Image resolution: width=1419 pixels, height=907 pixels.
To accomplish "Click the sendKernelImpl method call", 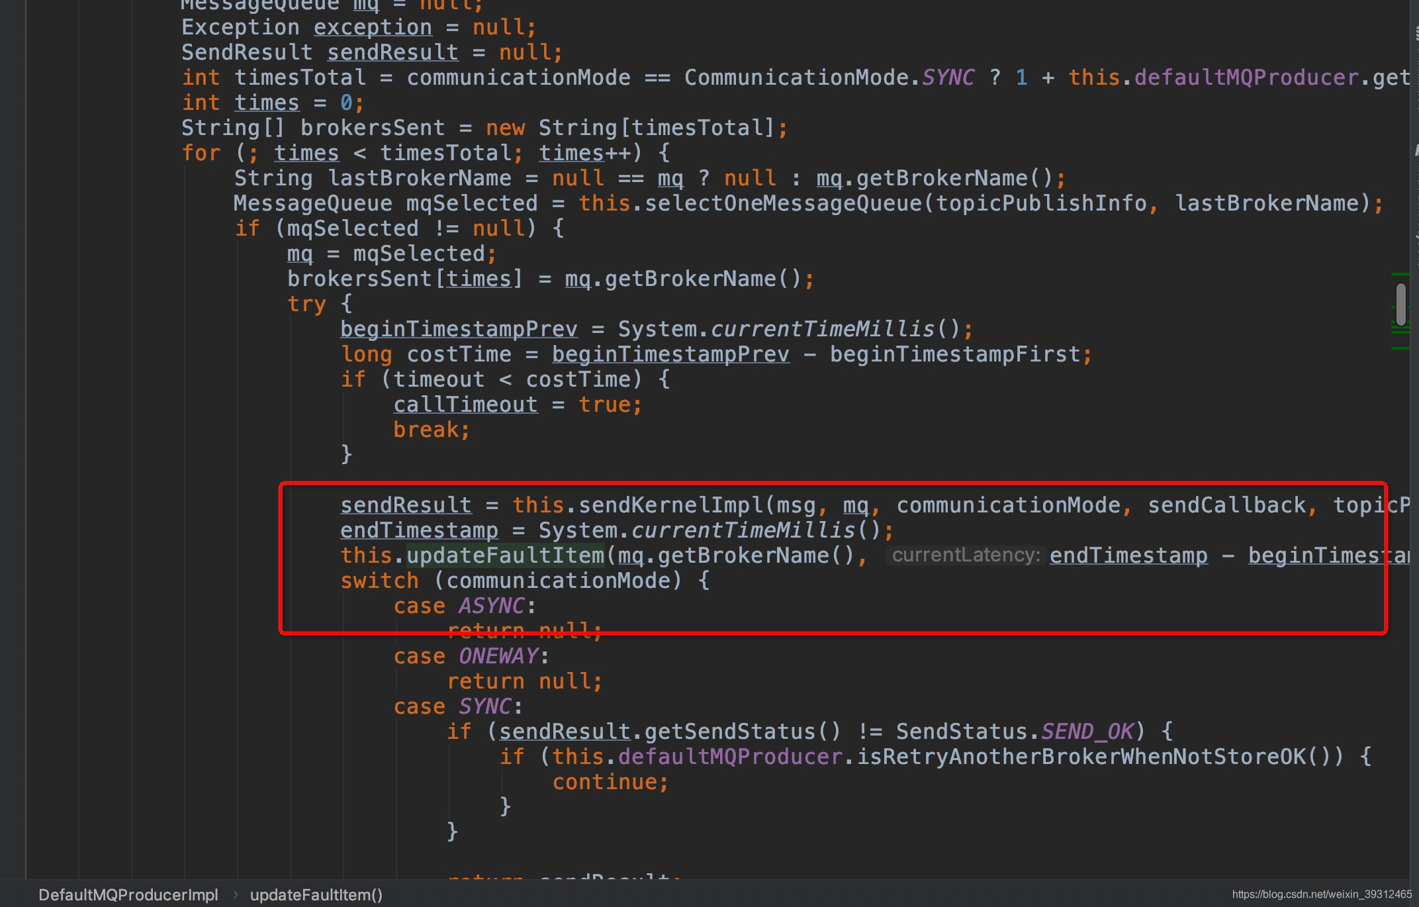I will pos(670,505).
